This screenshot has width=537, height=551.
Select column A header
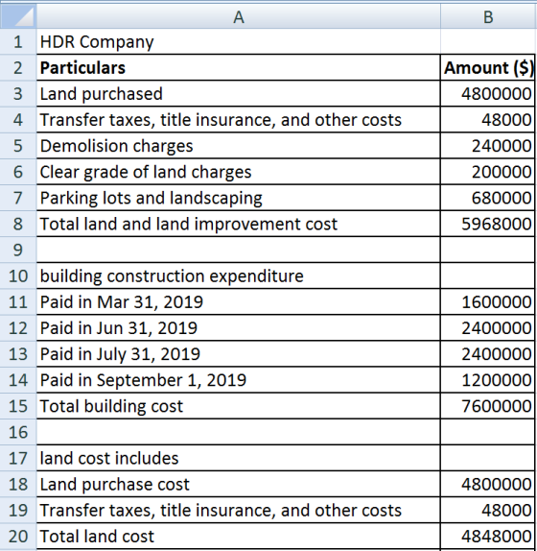239,15
